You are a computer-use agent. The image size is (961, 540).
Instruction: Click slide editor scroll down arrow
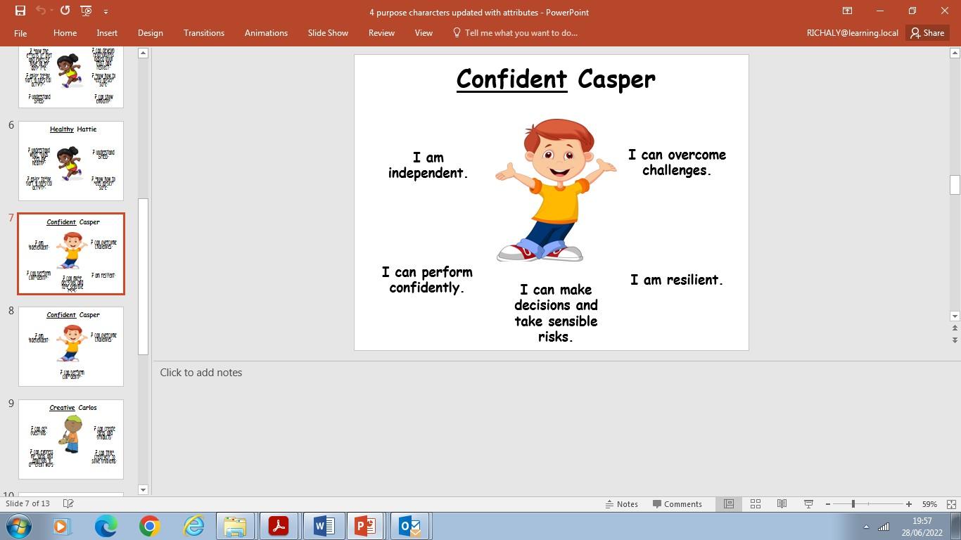[x=955, y=316]
